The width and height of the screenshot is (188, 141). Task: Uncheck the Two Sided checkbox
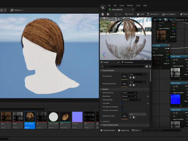pos(122,103)
